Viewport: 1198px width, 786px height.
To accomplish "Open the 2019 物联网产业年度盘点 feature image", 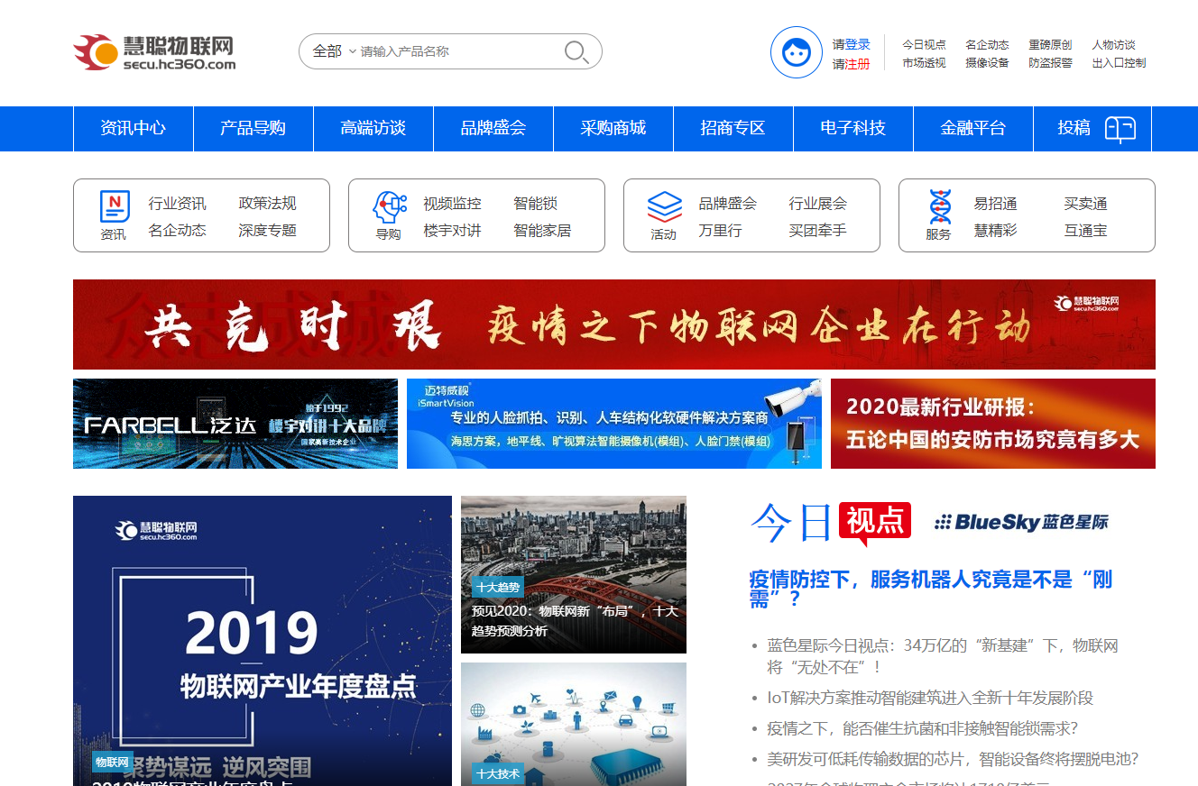I will point(263,640).
